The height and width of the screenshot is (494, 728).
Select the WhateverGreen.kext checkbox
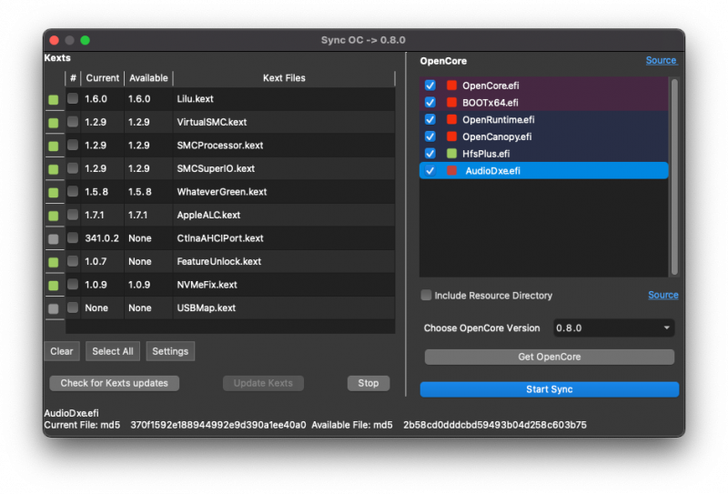pyautogui.click(x=73, y=191)
